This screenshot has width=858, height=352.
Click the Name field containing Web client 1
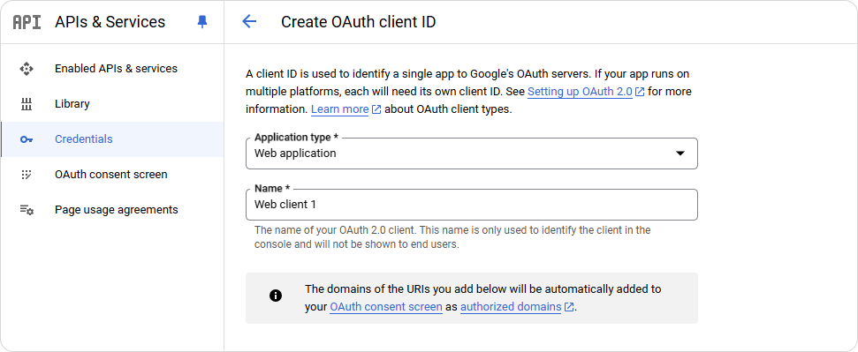(x=472, y=205)
